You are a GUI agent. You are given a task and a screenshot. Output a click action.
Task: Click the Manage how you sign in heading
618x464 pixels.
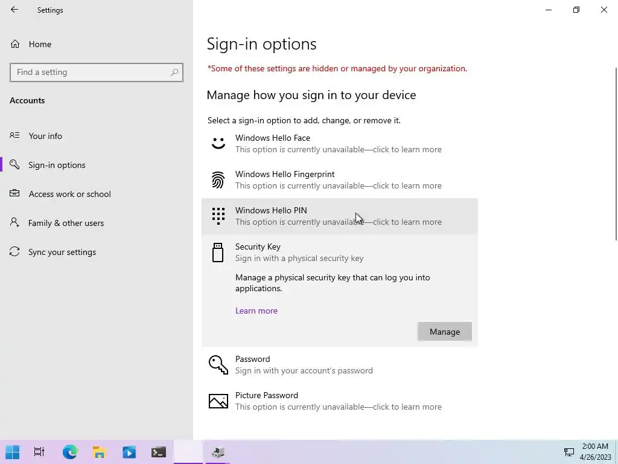click(x=311, y=95)
